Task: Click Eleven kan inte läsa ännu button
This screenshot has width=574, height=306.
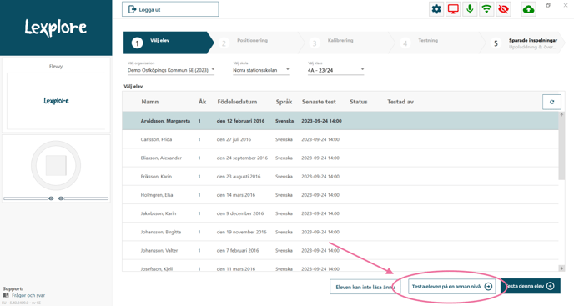Action: click(x=365, y=288)
